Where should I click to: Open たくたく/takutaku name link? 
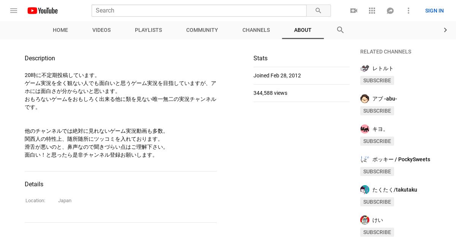coord(395,190)
